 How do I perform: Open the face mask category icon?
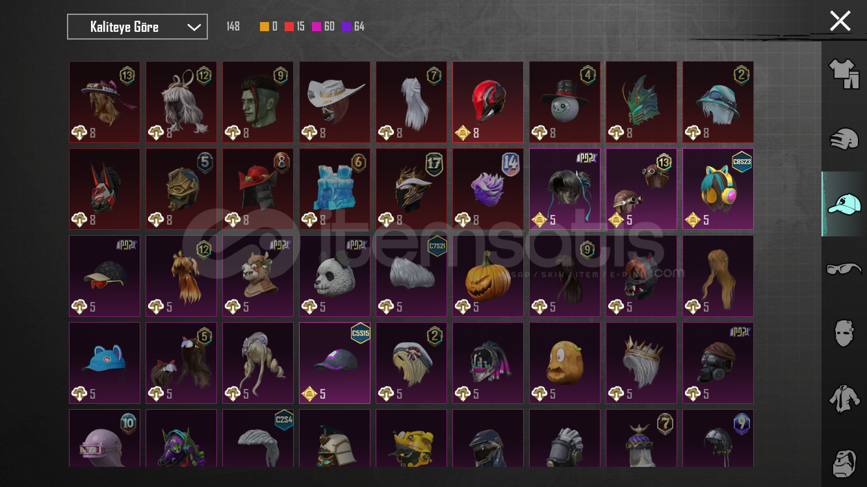[844, 333]
